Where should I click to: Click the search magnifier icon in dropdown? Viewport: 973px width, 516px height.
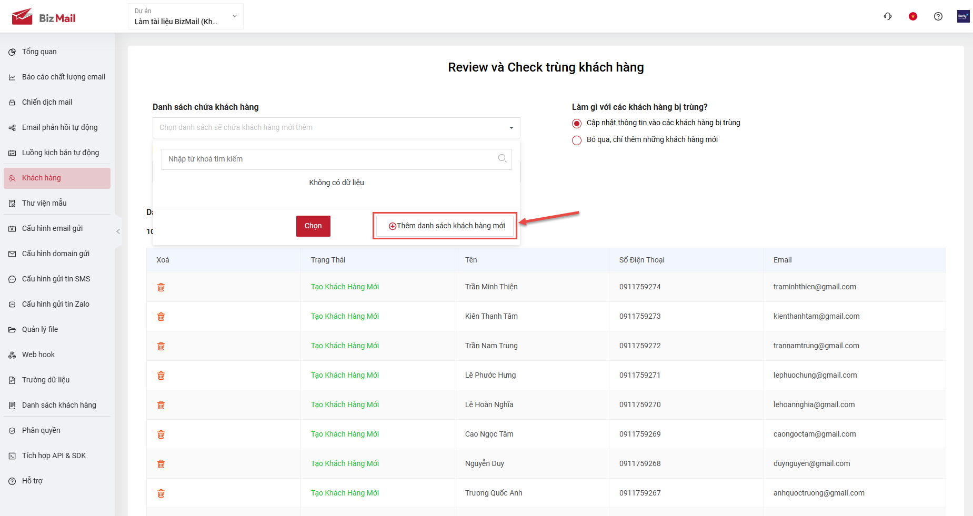click(x=502, y=158)
